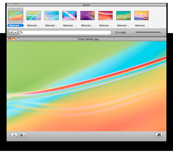Select the seventh dark green Abstract thumbnail
The width and height of the screenshot is (173, 152).
click(123, 15)
